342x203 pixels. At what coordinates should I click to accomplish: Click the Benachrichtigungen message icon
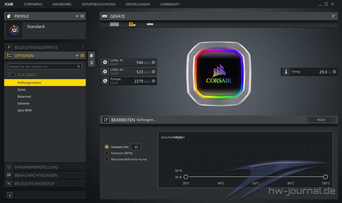(x=9, y=175)
